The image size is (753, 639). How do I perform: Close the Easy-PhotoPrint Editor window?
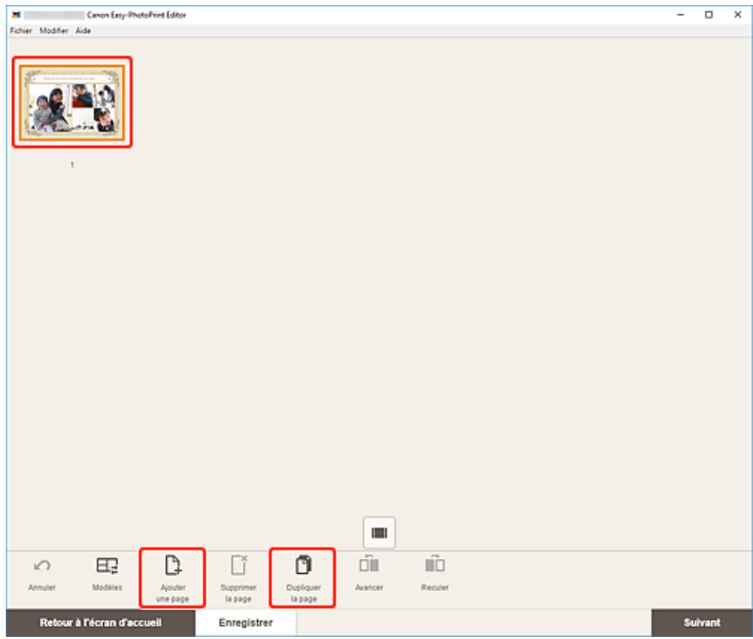[738, 15]
